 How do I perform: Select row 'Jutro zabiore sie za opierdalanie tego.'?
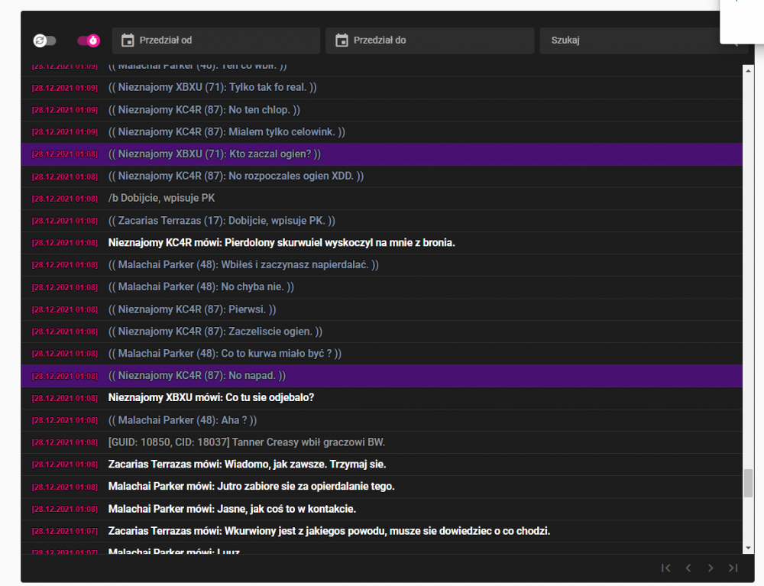point(381,487)
